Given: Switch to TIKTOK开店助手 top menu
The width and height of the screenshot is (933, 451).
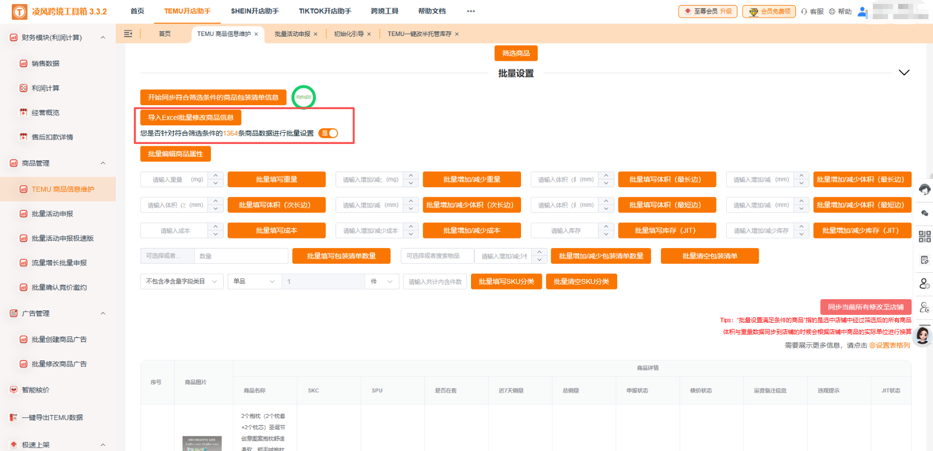Looking at the screenshot, I should point(325,11).
